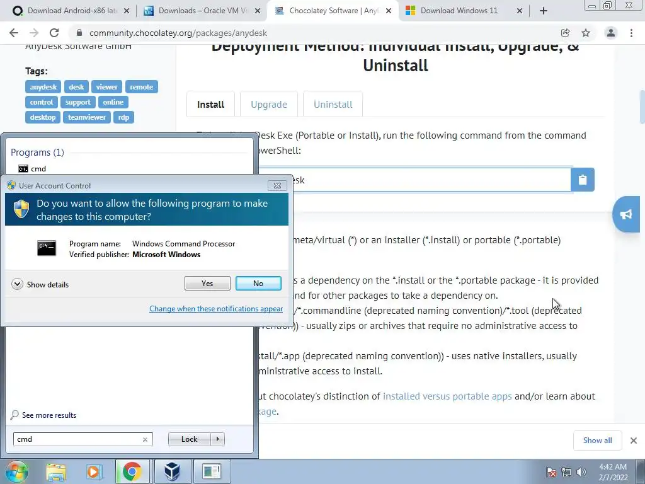Open Windows Media Player taskbar icon

coord(93,471)
